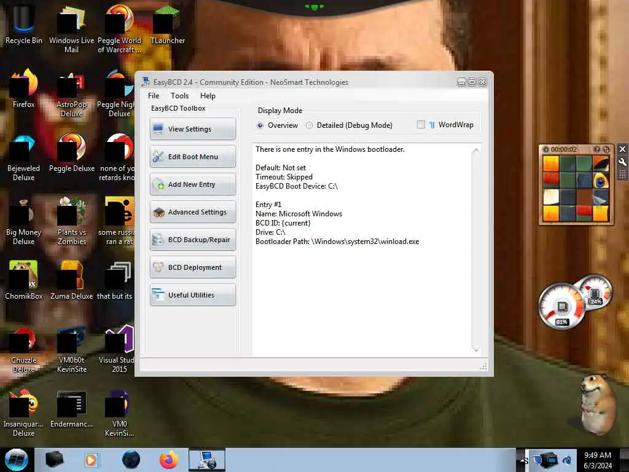Image resolution: width=629 pixels, height=472 pixels.
Task: Click the volume icon in system tray
Action: (x=567, y=460)
